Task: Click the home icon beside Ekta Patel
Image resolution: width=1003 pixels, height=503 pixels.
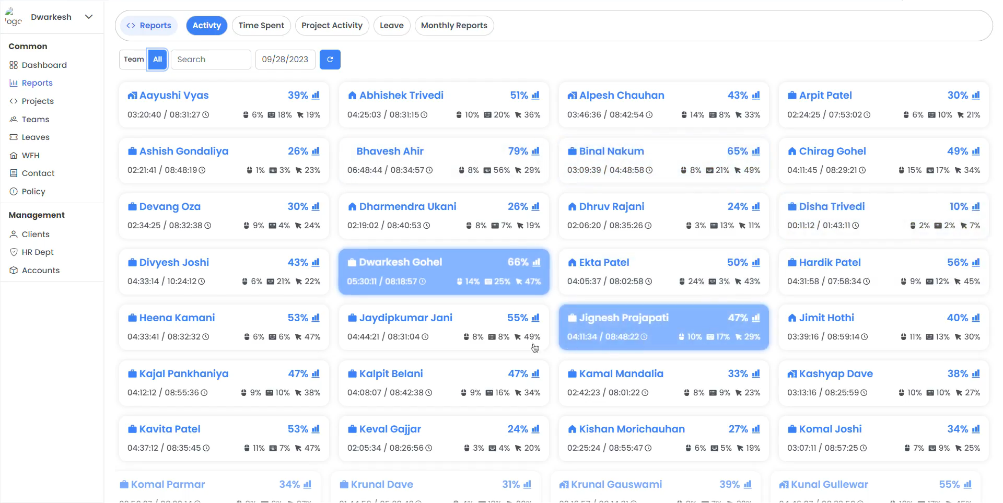Action: click(572, 263)
